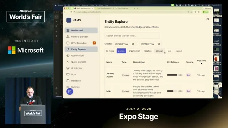The width and height of the screenshot is (228, 128).
Task: Switch to the second browser tab
Action: pyautogui.click(x=105, y=8)
